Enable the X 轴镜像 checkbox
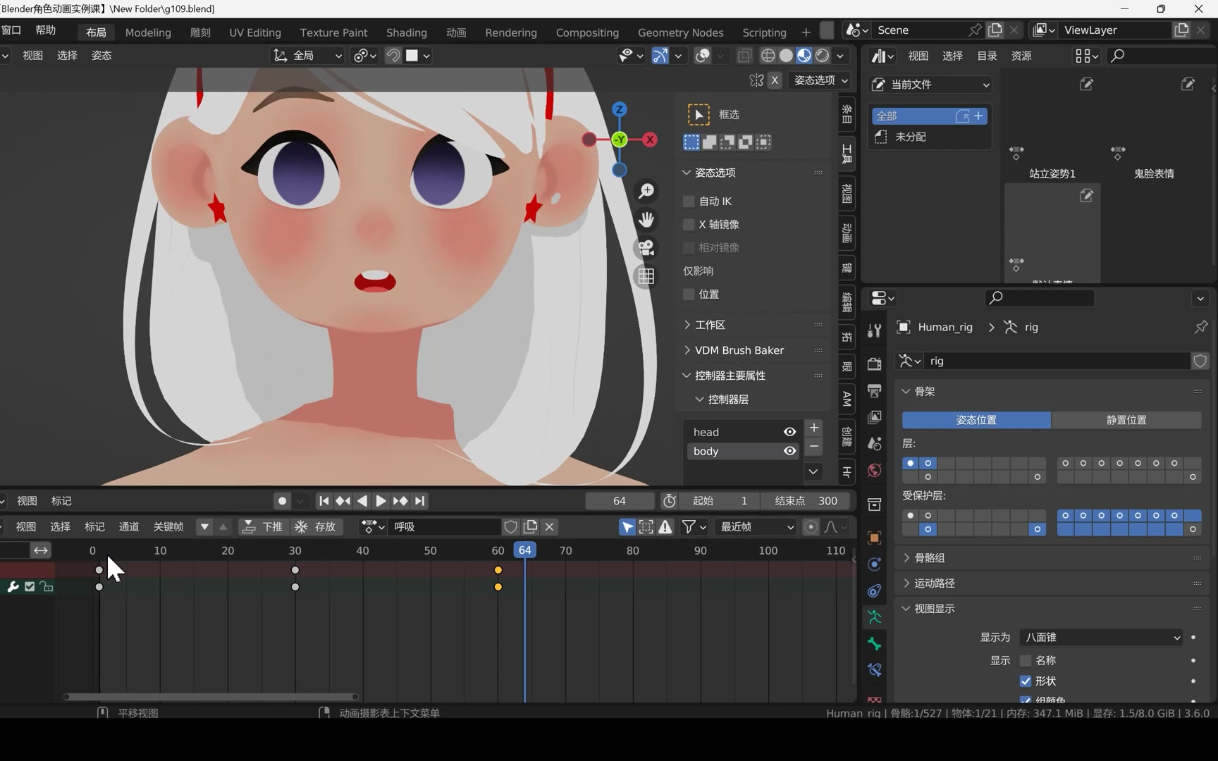Viewport: 1218px width, 761px height. tap(689, 225)
